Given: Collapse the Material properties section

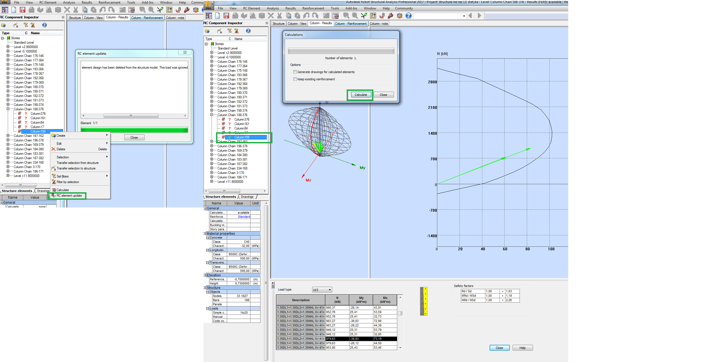Looking at the screenshot, I should click(x=205, y=234).
